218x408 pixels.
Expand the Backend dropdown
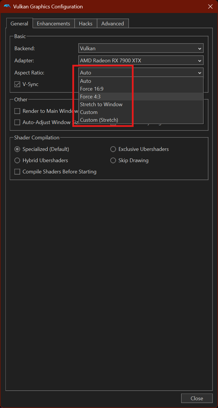[141, 48]
